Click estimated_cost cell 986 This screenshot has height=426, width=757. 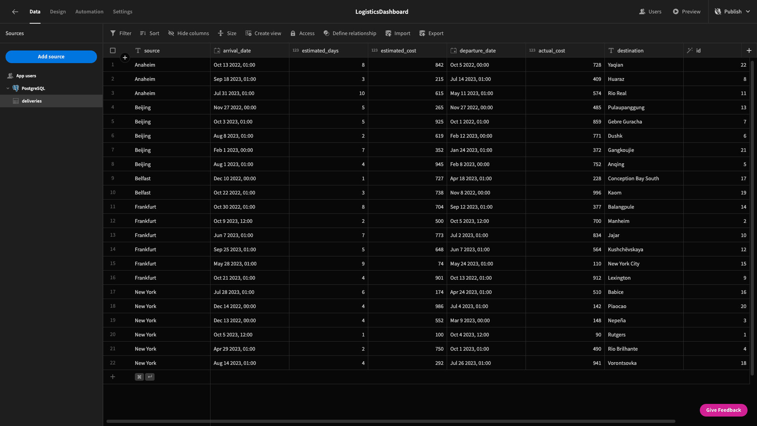[407, 306]
